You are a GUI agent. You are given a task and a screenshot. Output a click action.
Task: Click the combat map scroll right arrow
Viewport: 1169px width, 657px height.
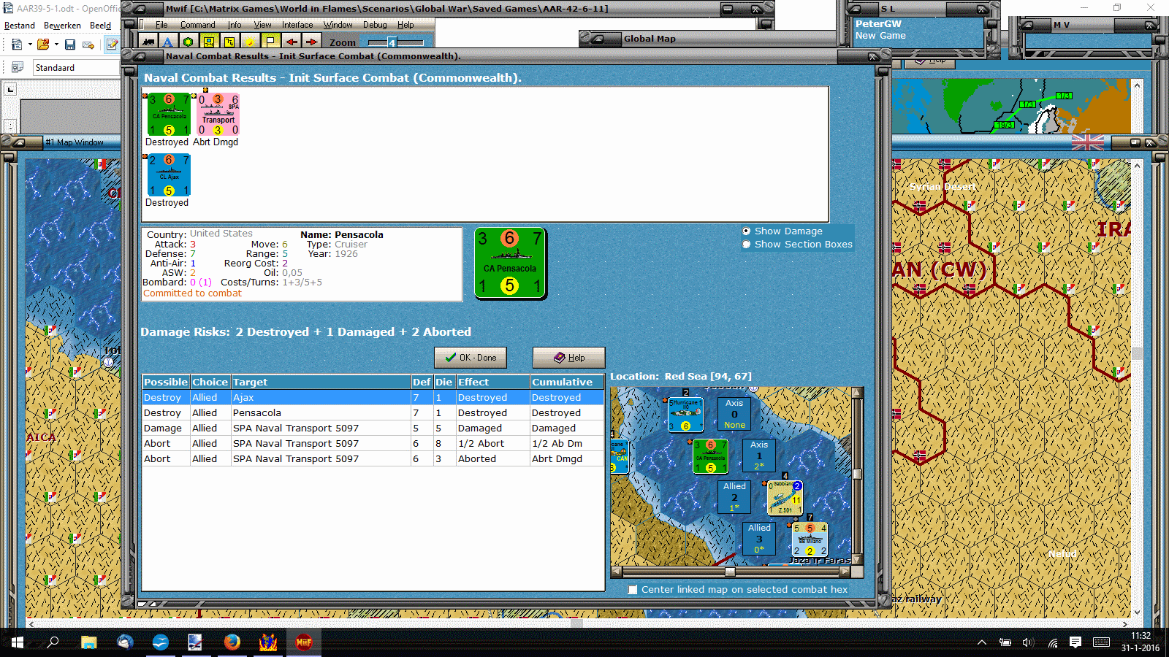point(846,572)
